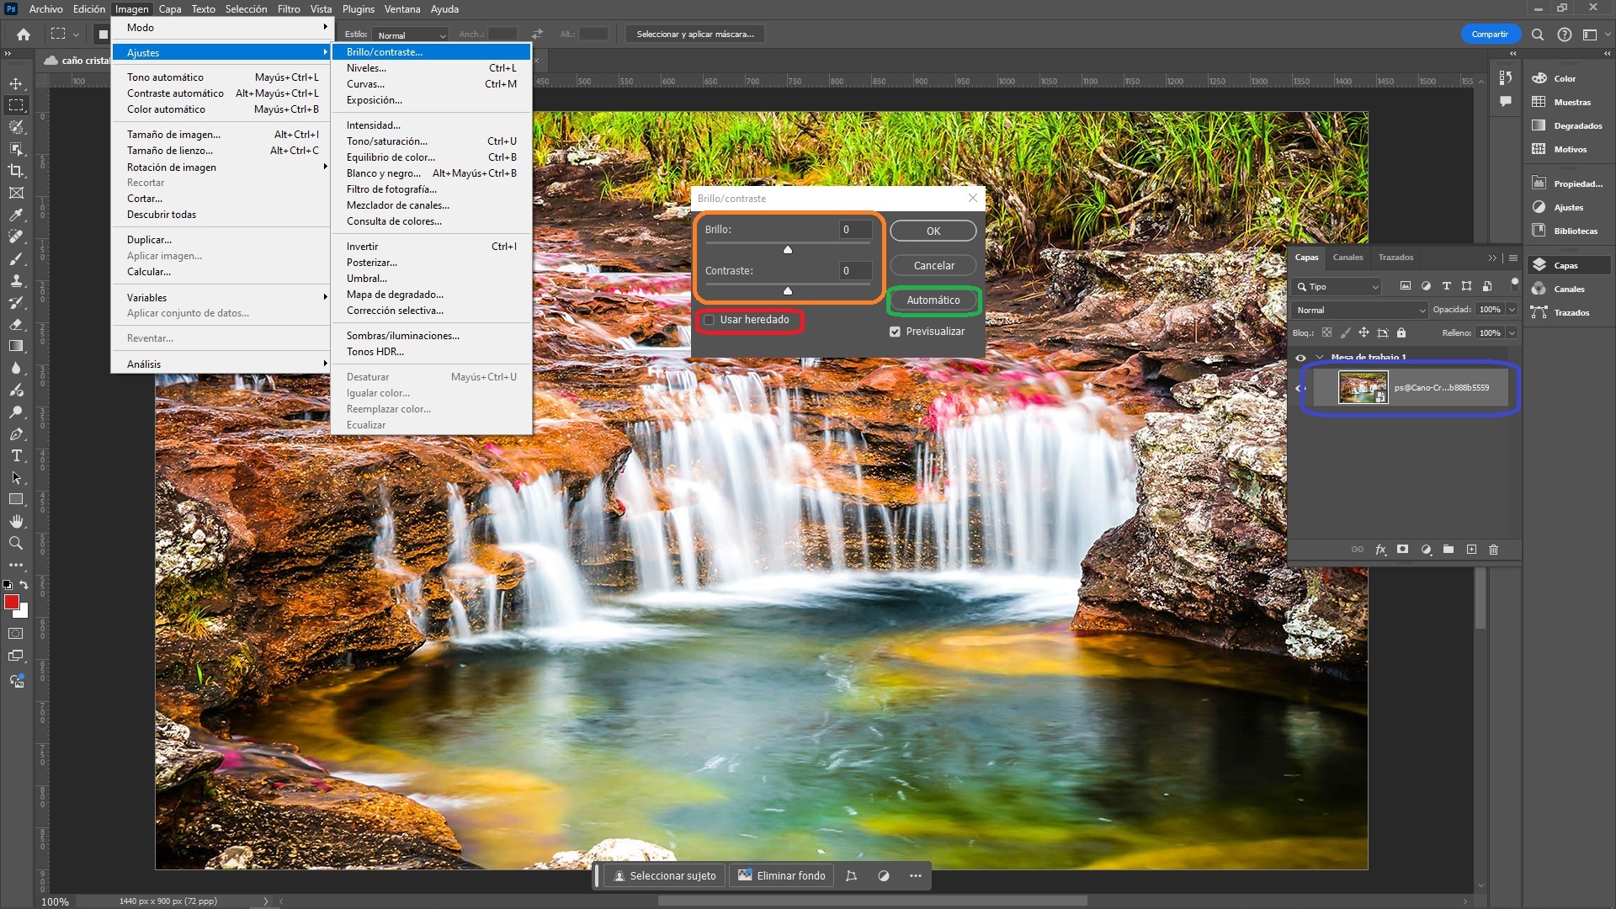This screenshot has width=1616, height=909.
Task: Uncheck the Previsualizar checkbox
Action: [895, 332]
